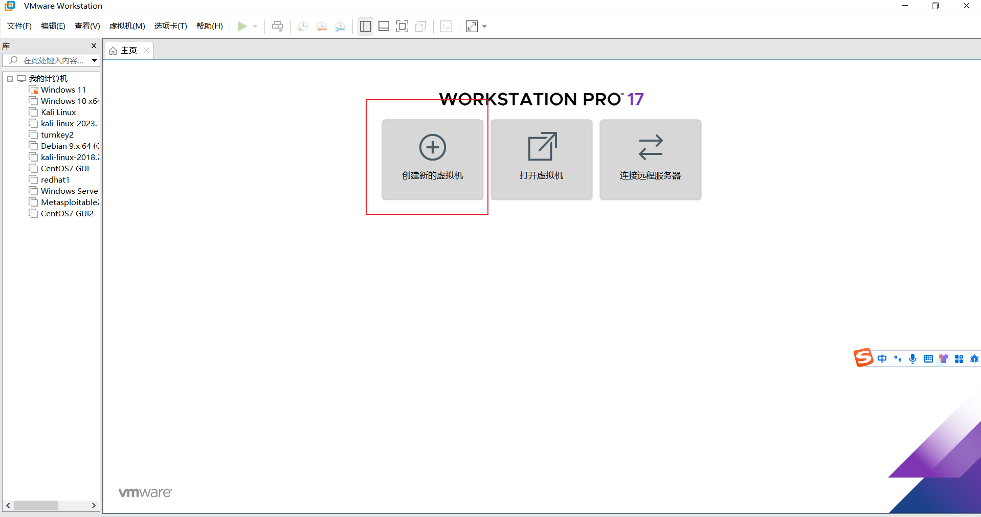Open Snapshot Manager wrench-clock icon
981x517 pixels.
pyautogui.click(x=340, y=27)
